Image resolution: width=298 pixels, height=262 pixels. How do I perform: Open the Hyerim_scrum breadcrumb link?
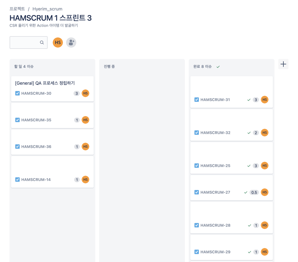coord(47,9)
